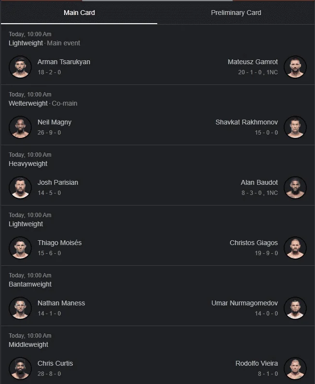Open the Umar Nurmagomedov name link

pos(245,303)
